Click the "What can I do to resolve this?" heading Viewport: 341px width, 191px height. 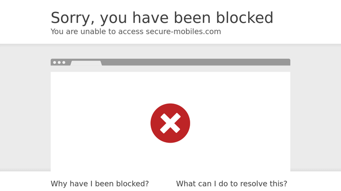pos(232,184)
